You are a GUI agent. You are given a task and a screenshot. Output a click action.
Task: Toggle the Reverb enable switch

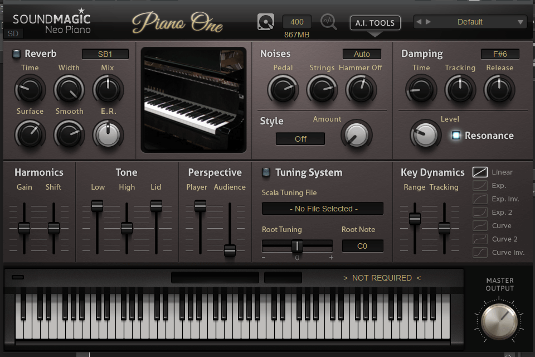click(x=16, y=54)
